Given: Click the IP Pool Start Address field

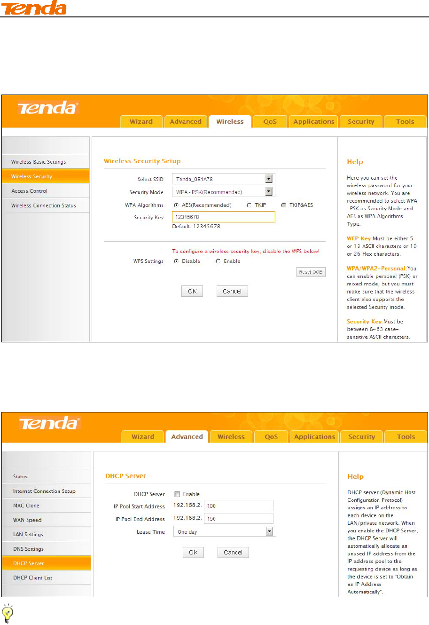Looking at the screenshot, I should tap(239, 506).
